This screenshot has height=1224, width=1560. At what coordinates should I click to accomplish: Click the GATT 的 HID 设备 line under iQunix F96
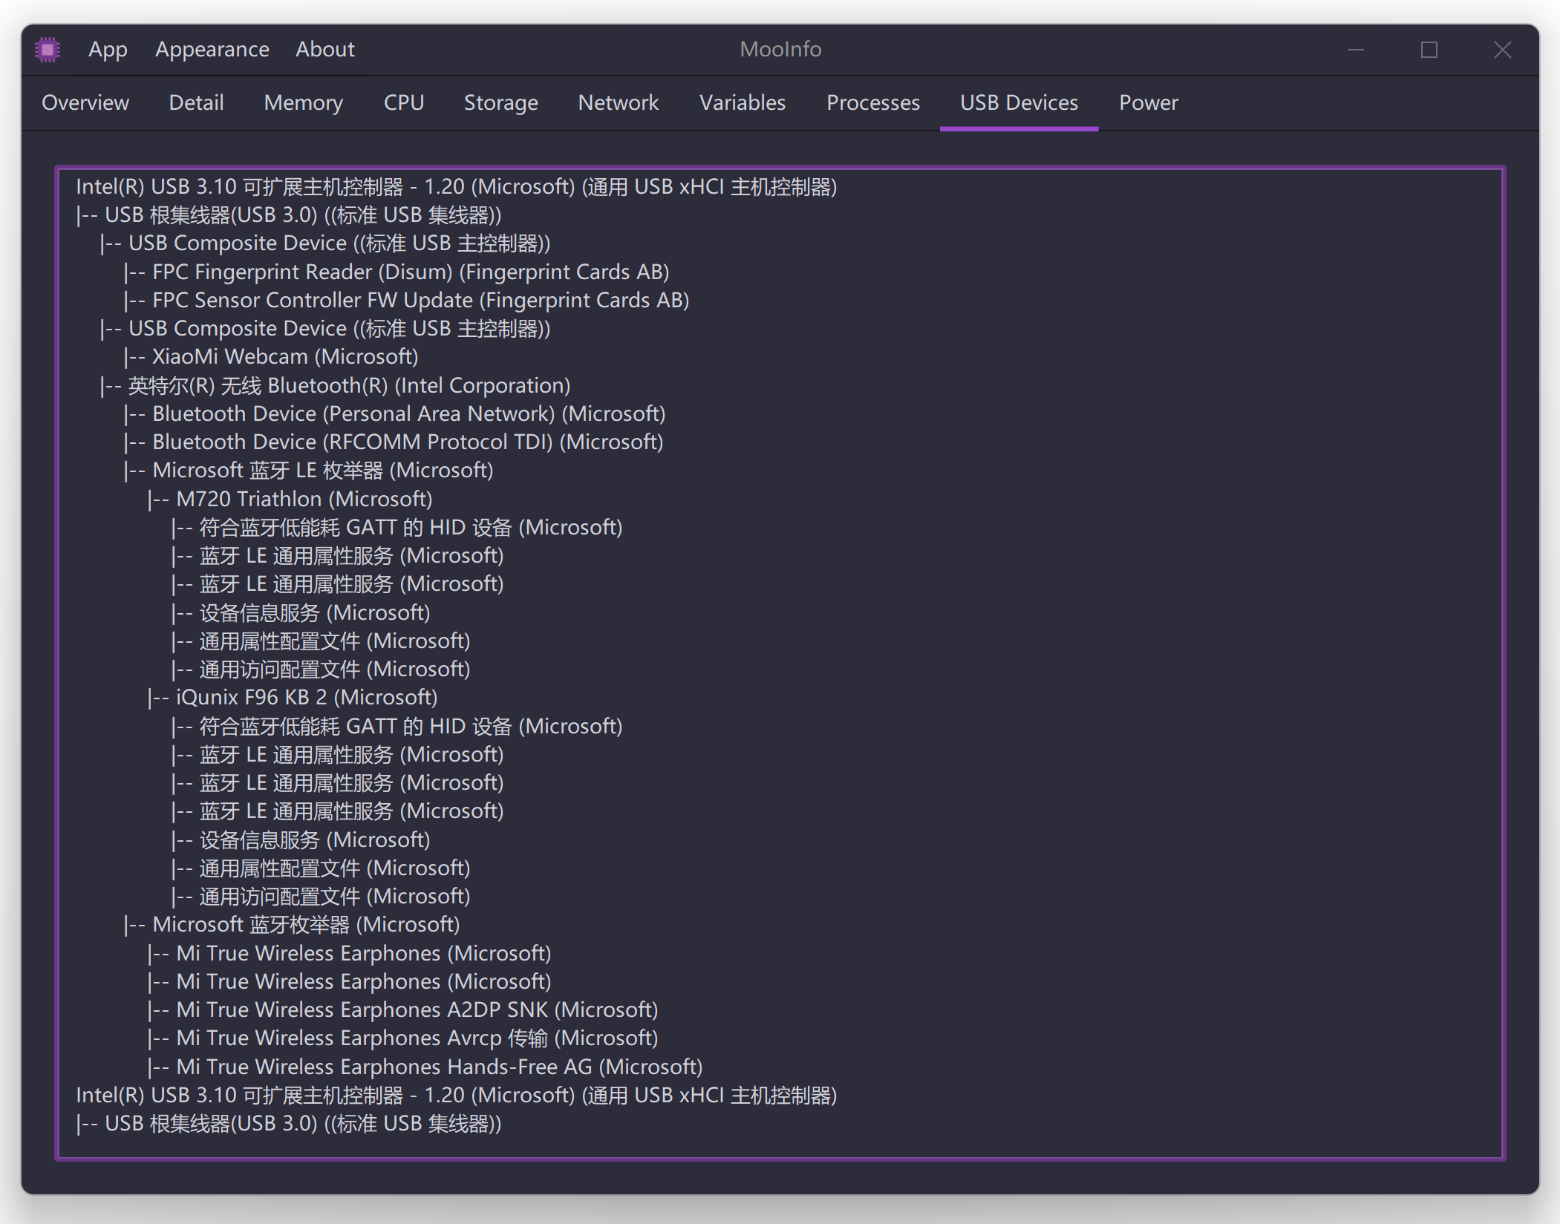(x=396, y=726)
